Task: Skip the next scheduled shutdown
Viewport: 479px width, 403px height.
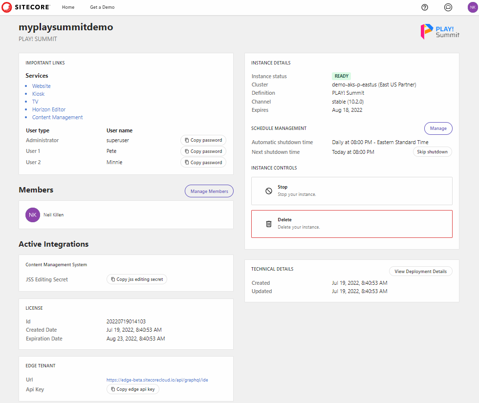Action: click(x=432, y=151)
